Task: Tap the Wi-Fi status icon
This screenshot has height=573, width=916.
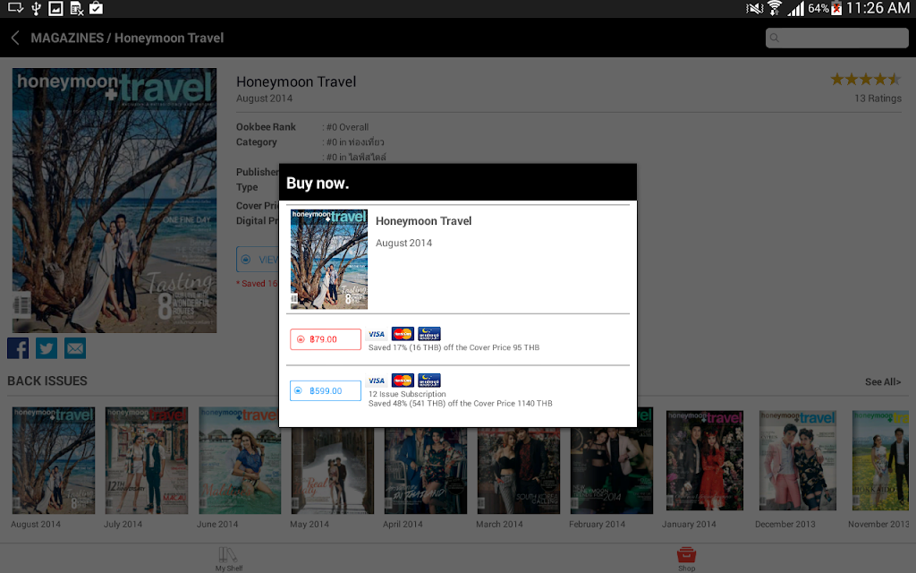Action: [x=775, y=8]
